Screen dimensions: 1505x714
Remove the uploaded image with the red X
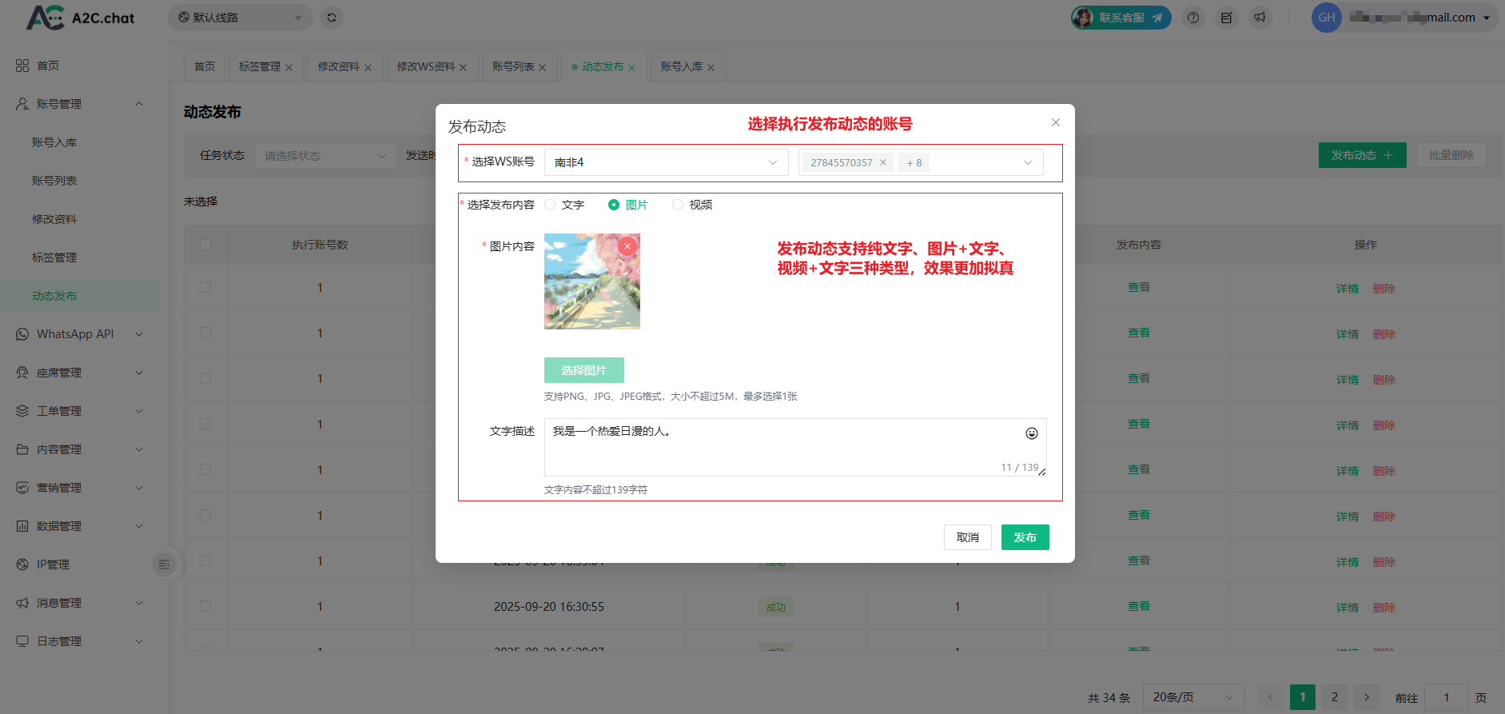(628, 246)
